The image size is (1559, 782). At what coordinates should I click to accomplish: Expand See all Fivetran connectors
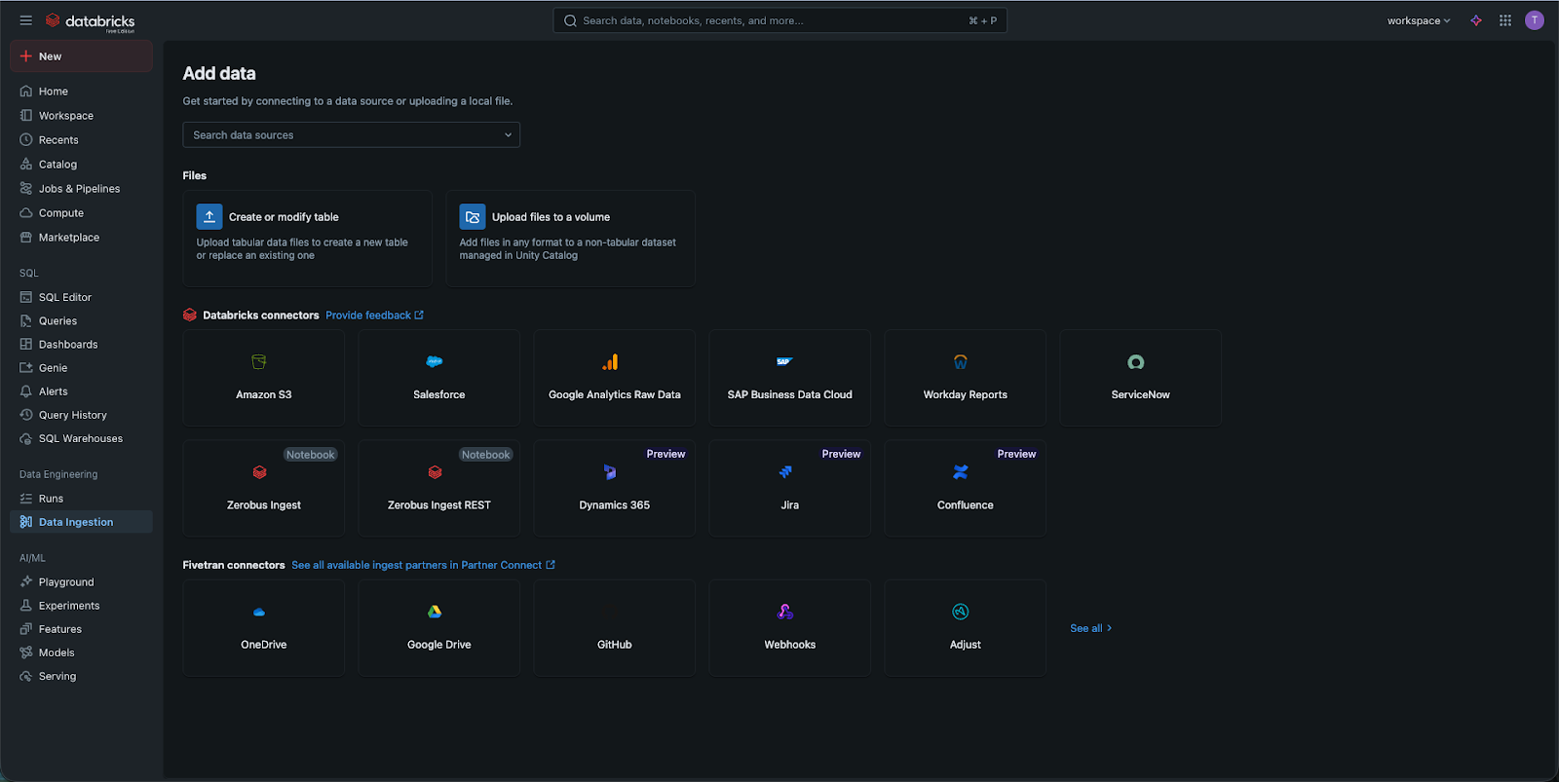[1090, 628]
